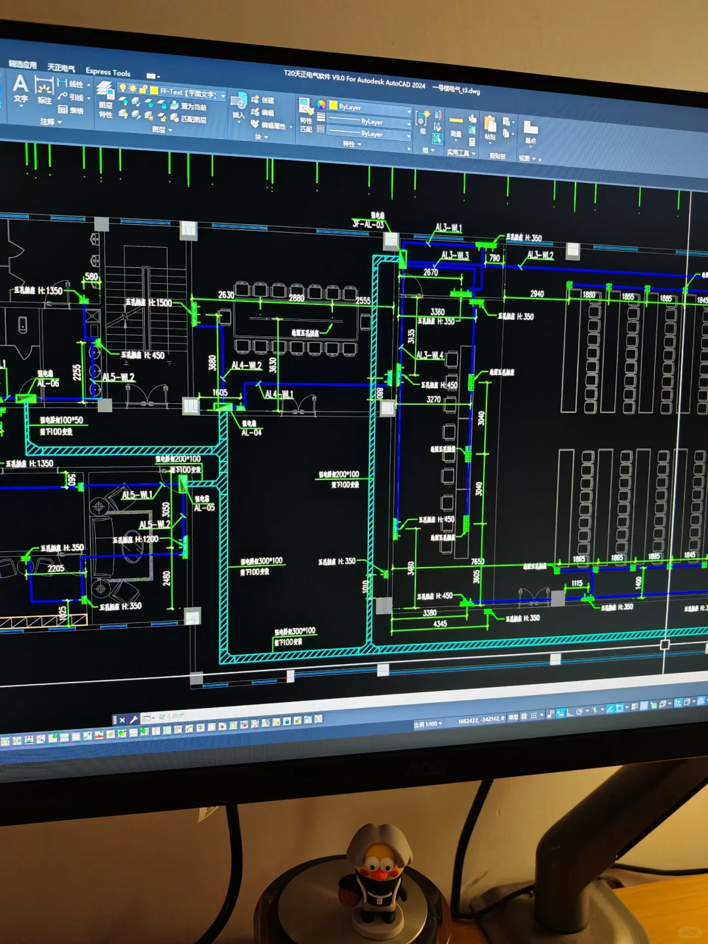Click the command line wrench customize icon

pos(133,720)
